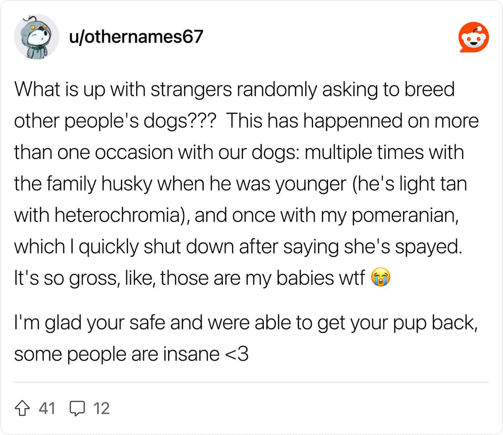Viewport: 503px width, 435px height.
Task: Open the user avatar of othernames67
Action: pyautogui.click(x=37, y=37)
